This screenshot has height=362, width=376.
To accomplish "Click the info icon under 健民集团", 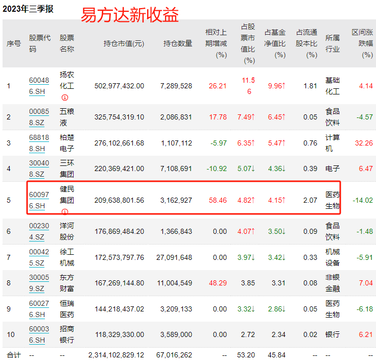I will tap(65, 212).
